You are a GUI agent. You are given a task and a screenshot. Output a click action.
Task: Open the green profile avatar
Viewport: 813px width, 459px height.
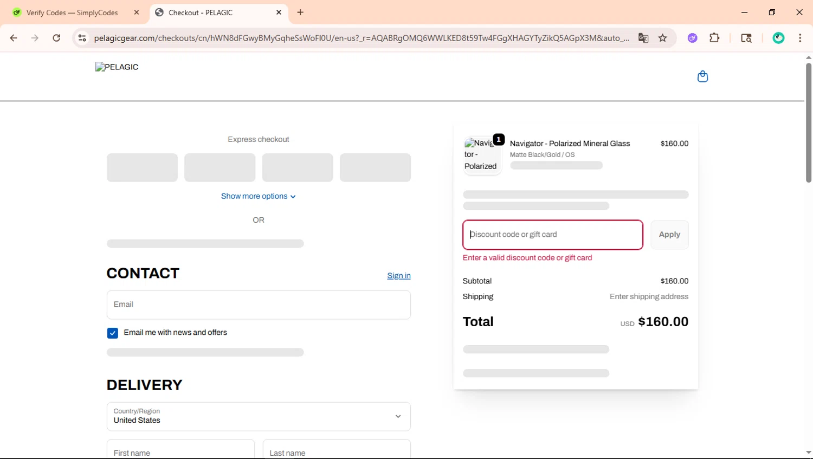coord(778,38)
